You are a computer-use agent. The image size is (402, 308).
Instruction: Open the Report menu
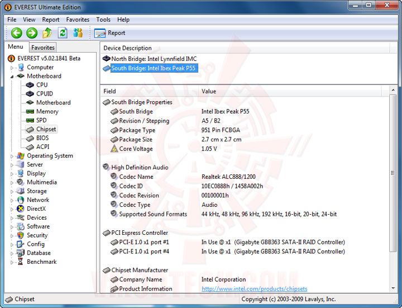[x=50, y=20]
